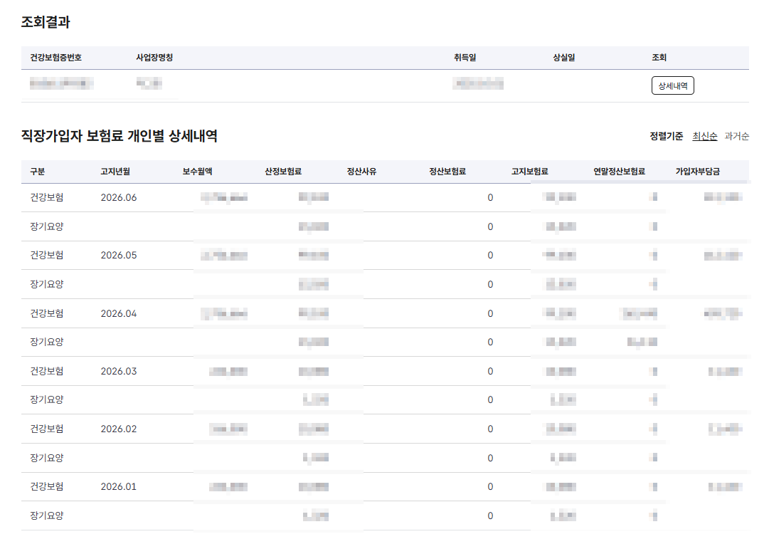Click the 가입자부담금 column header
The image size is (769, 544).
click(697, 172)
